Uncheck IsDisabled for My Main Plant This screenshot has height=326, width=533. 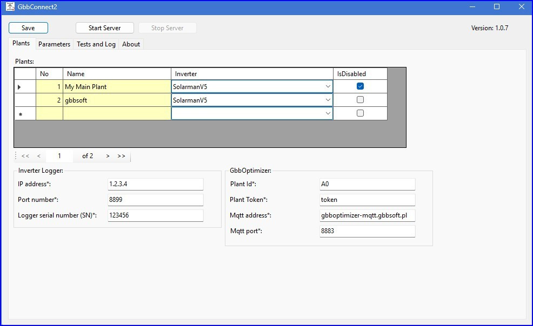[361, 86]
